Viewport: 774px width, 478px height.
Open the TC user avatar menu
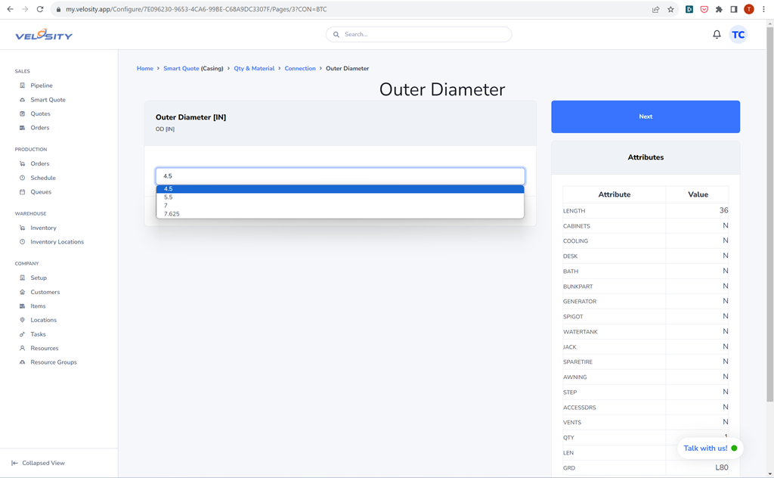(738, 35)
